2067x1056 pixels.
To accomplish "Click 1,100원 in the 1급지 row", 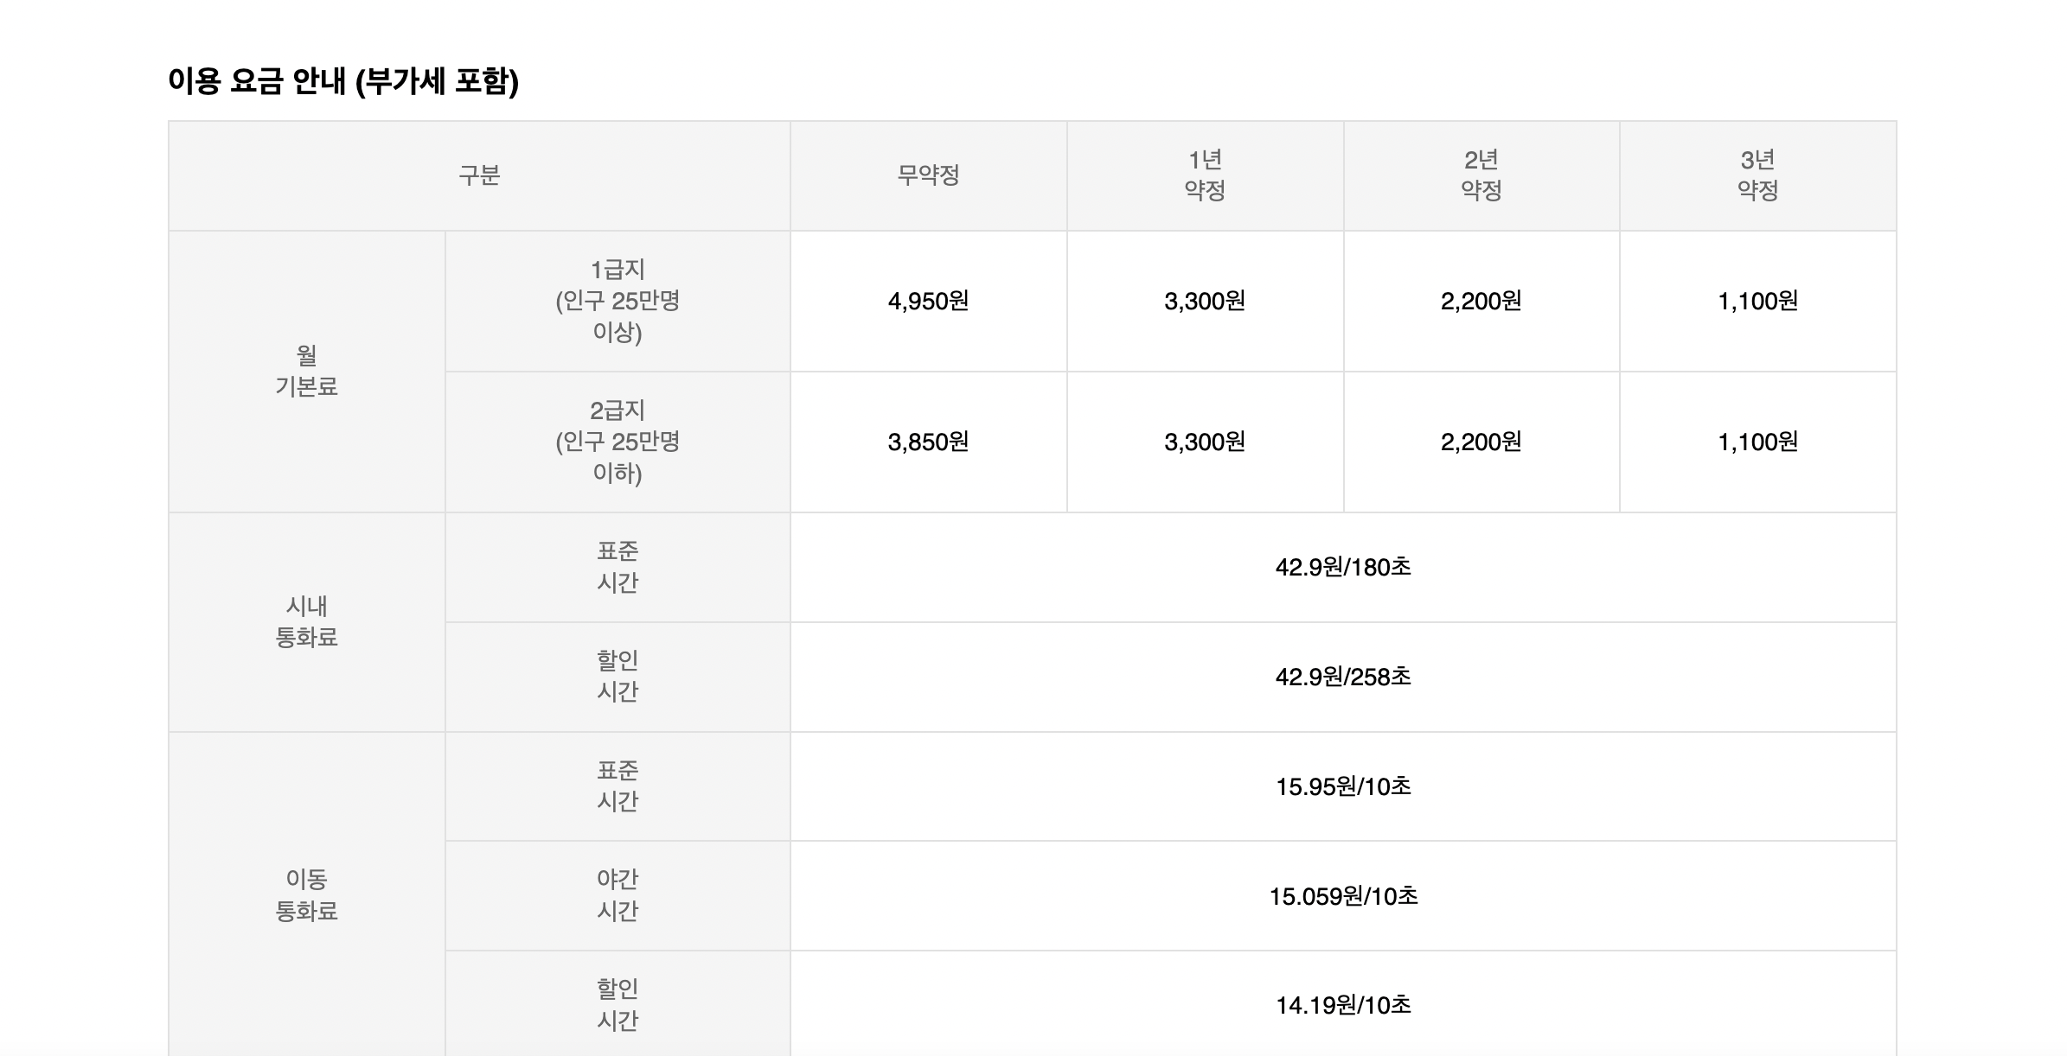I will coord(1757,301).
